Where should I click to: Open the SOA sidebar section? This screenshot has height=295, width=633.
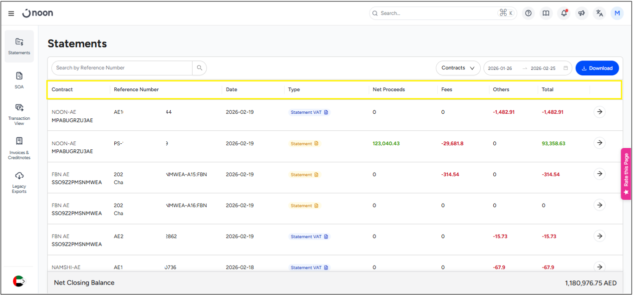pos(19,80)
